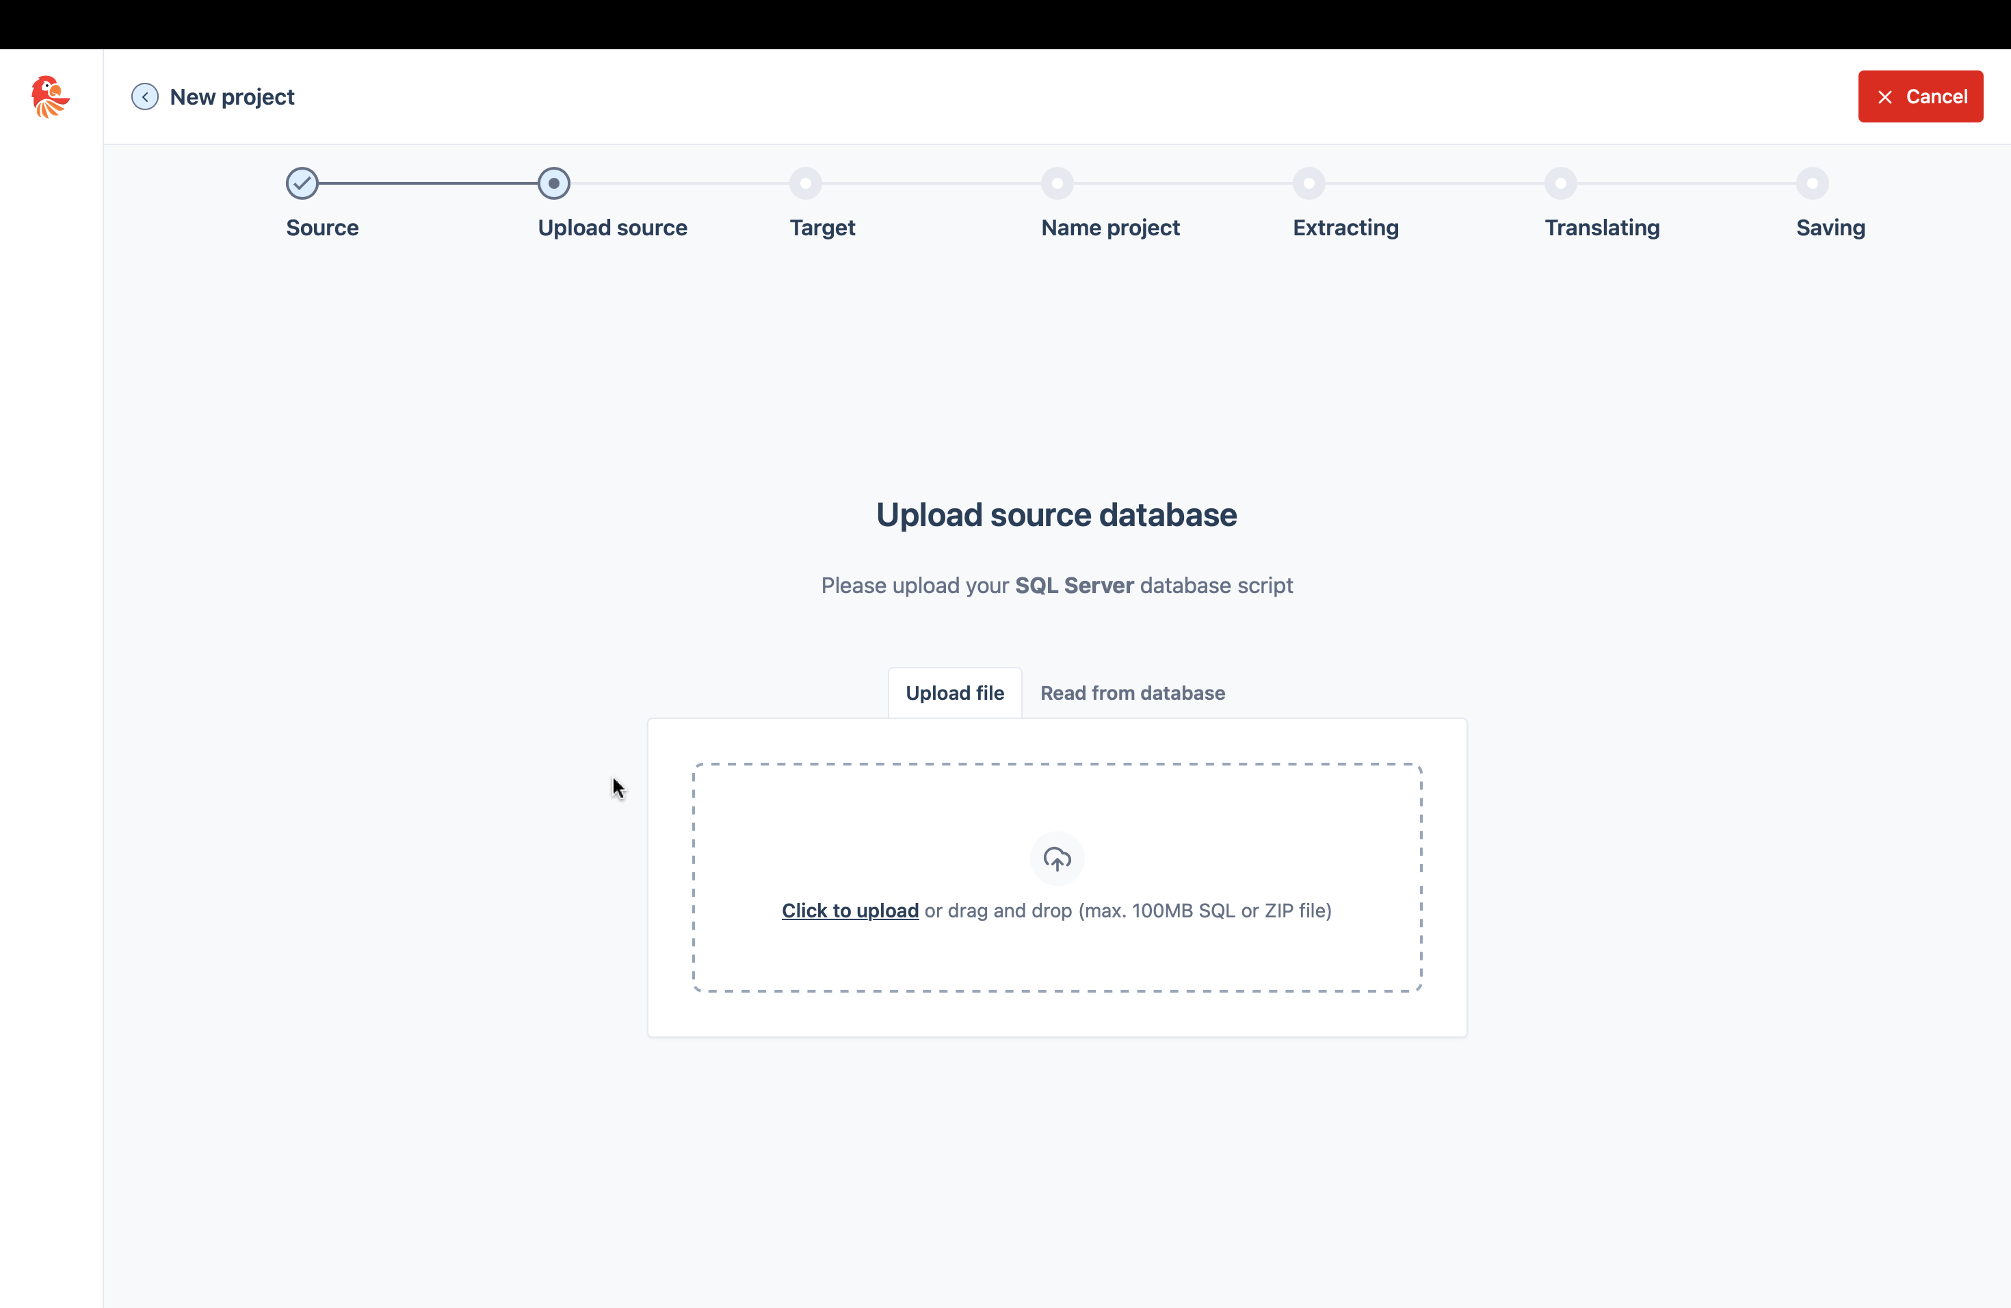The width and height of the screenshot is (2011, 1308).
Task: Click the back arrow beside New project
Action: click(144, 97)
